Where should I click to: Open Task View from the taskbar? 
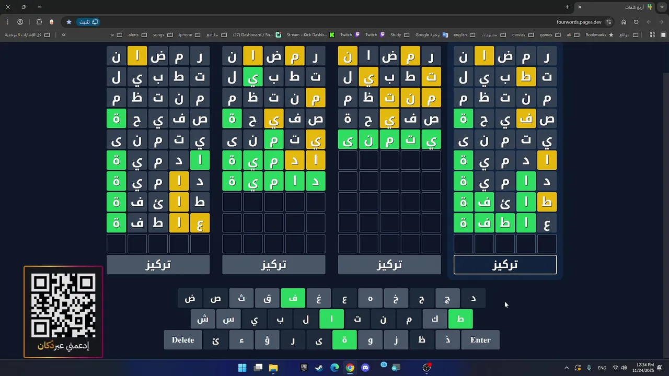click(x=258, y=368)
